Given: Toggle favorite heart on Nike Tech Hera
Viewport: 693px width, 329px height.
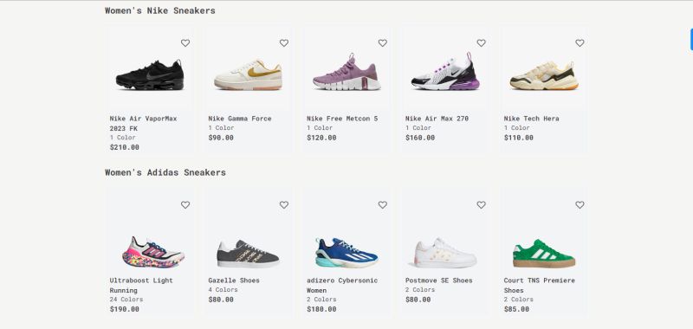Looking at the screenshot, I should pyautogui.click(x=580, y=42).
